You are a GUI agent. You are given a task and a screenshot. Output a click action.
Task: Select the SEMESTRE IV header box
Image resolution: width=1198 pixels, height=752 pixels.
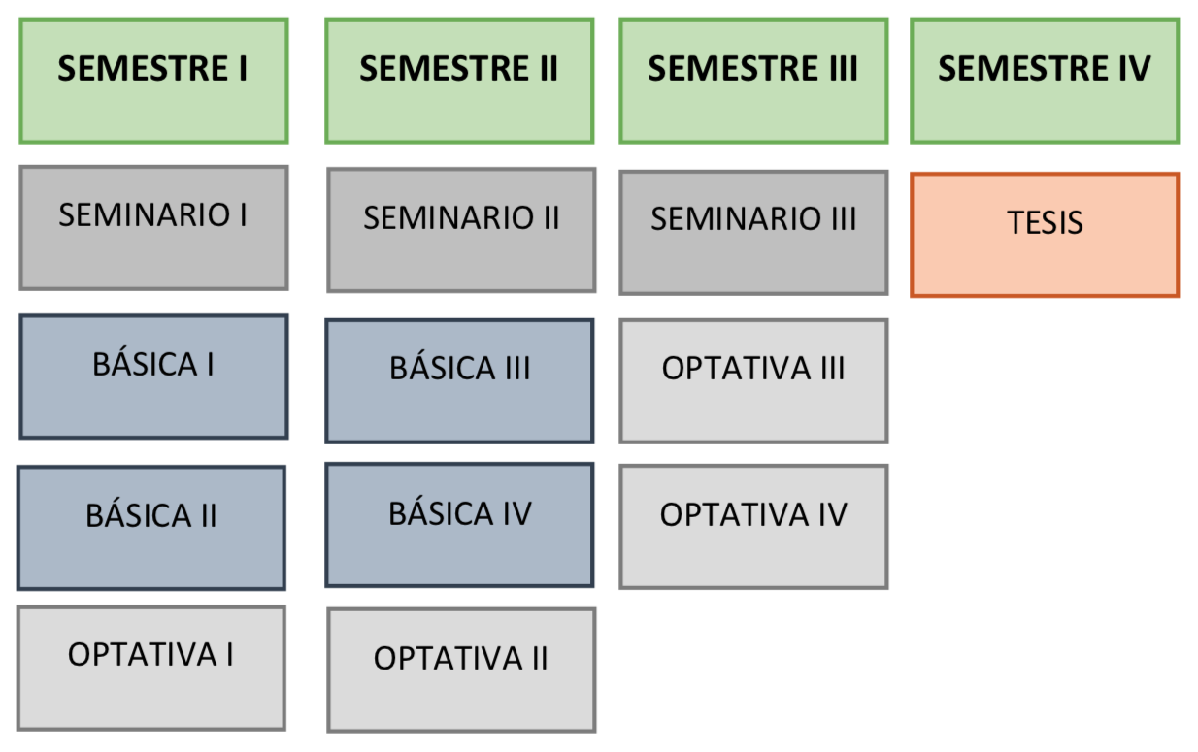(1045, 81)
